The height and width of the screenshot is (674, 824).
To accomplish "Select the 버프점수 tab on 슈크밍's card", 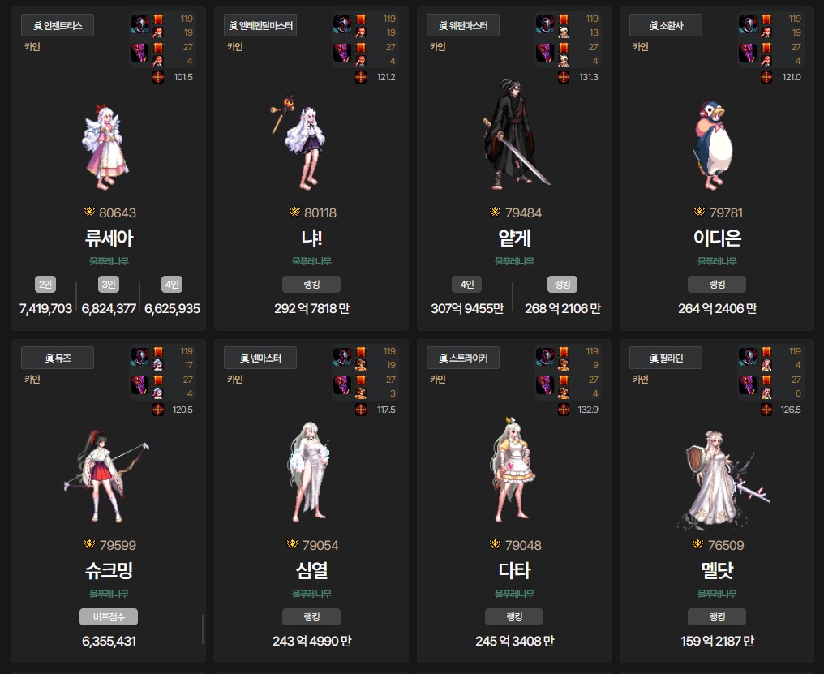I will pyautogui.click(x=109, y=616).
